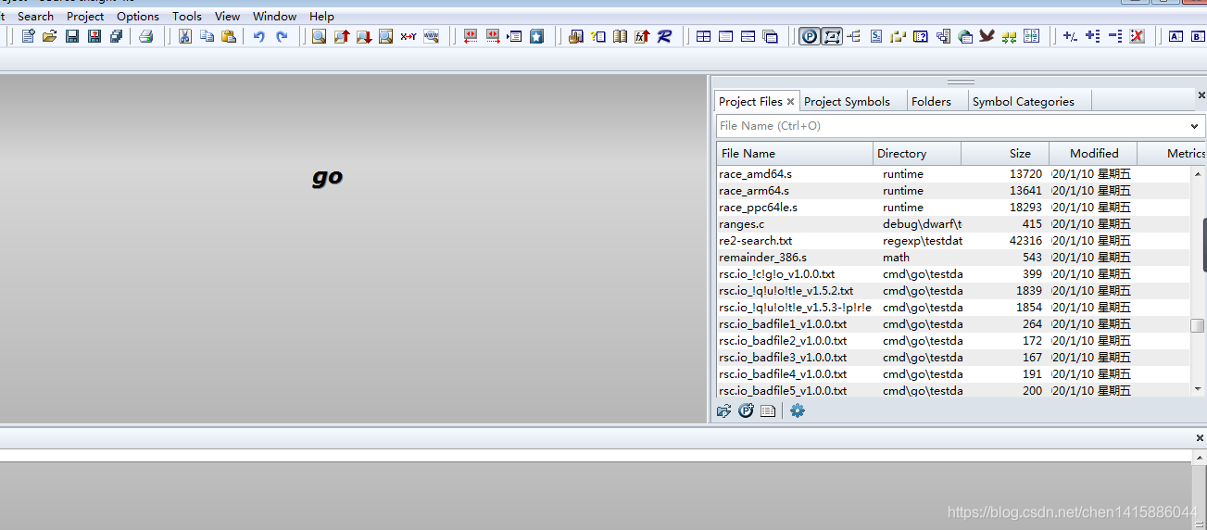Image resolution: width=1207 pixels, height=530 pixels.
Task: Select file ranges.c
Action: click(x=952, y=224)
